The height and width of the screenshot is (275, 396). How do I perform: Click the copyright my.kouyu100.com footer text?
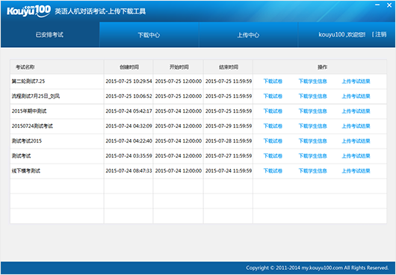click(318, 268)
